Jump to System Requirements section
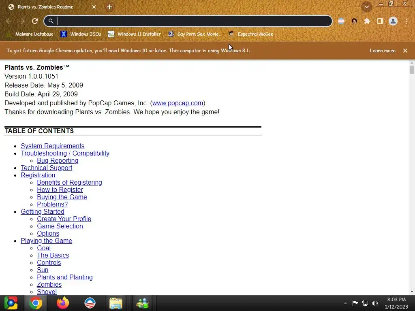This screenshot has height=311, width=415. click(52, 146)
